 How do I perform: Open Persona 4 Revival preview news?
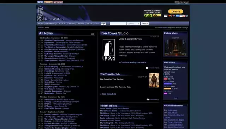pyautogui.click(x=60, y=123)
